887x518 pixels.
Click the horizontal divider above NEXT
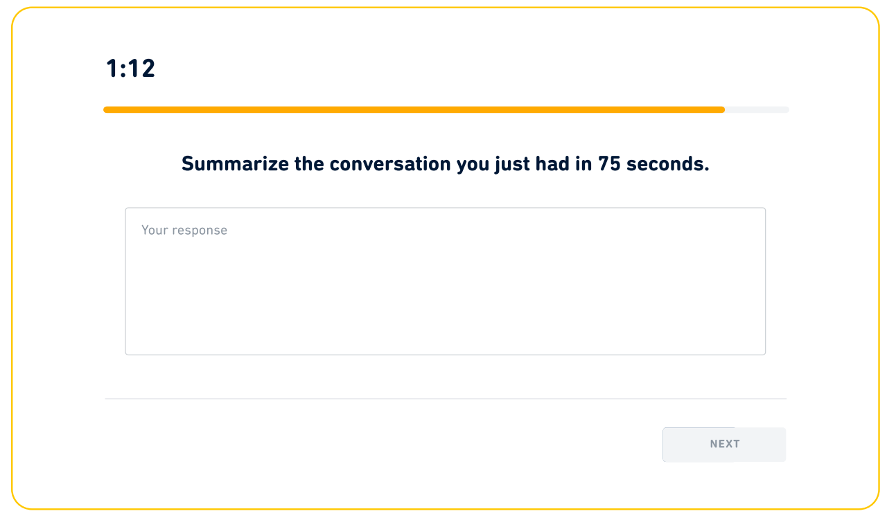[x=443, y=398]
